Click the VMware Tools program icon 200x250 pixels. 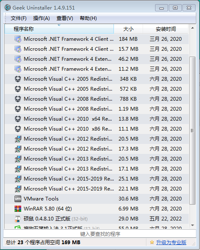18,199
